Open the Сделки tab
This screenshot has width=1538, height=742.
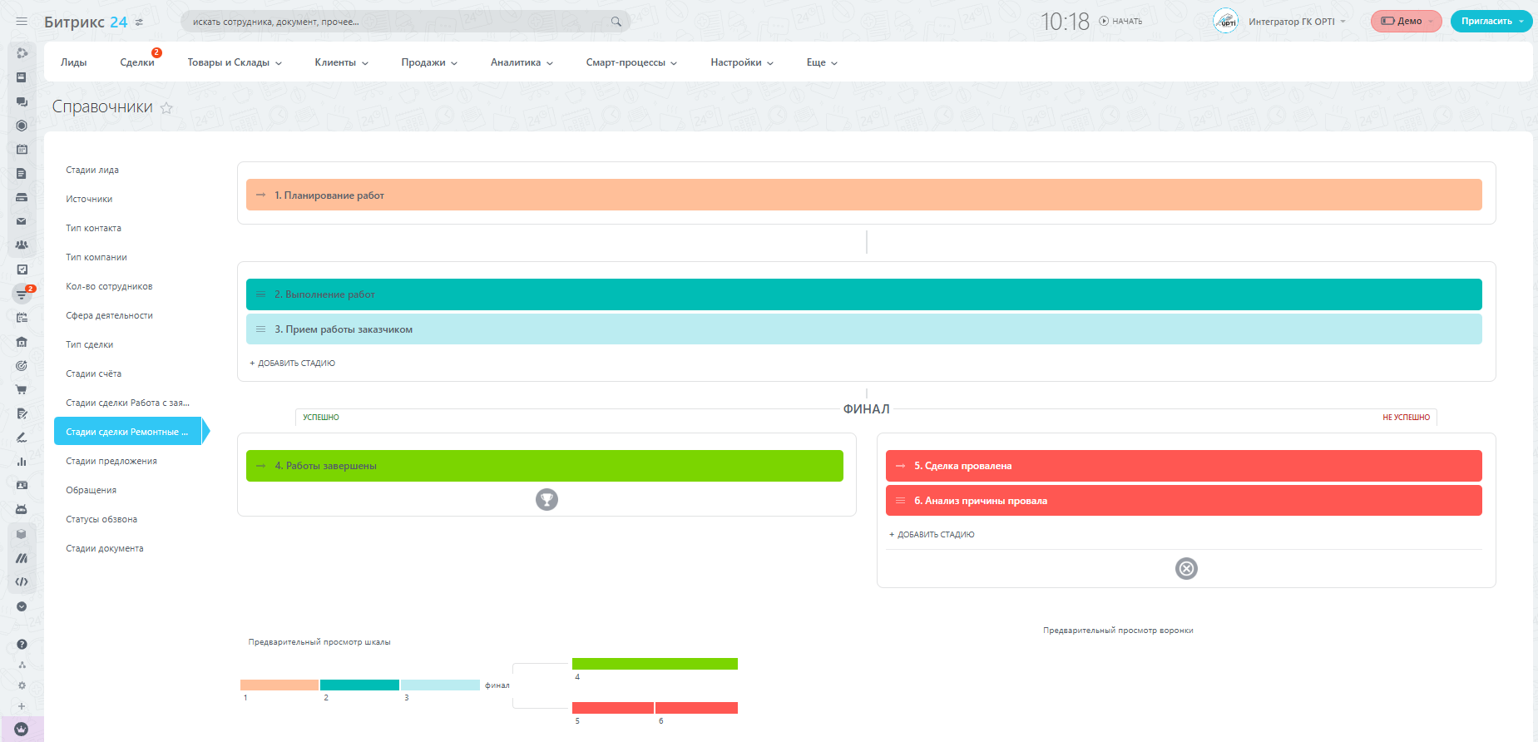[136, 62]
